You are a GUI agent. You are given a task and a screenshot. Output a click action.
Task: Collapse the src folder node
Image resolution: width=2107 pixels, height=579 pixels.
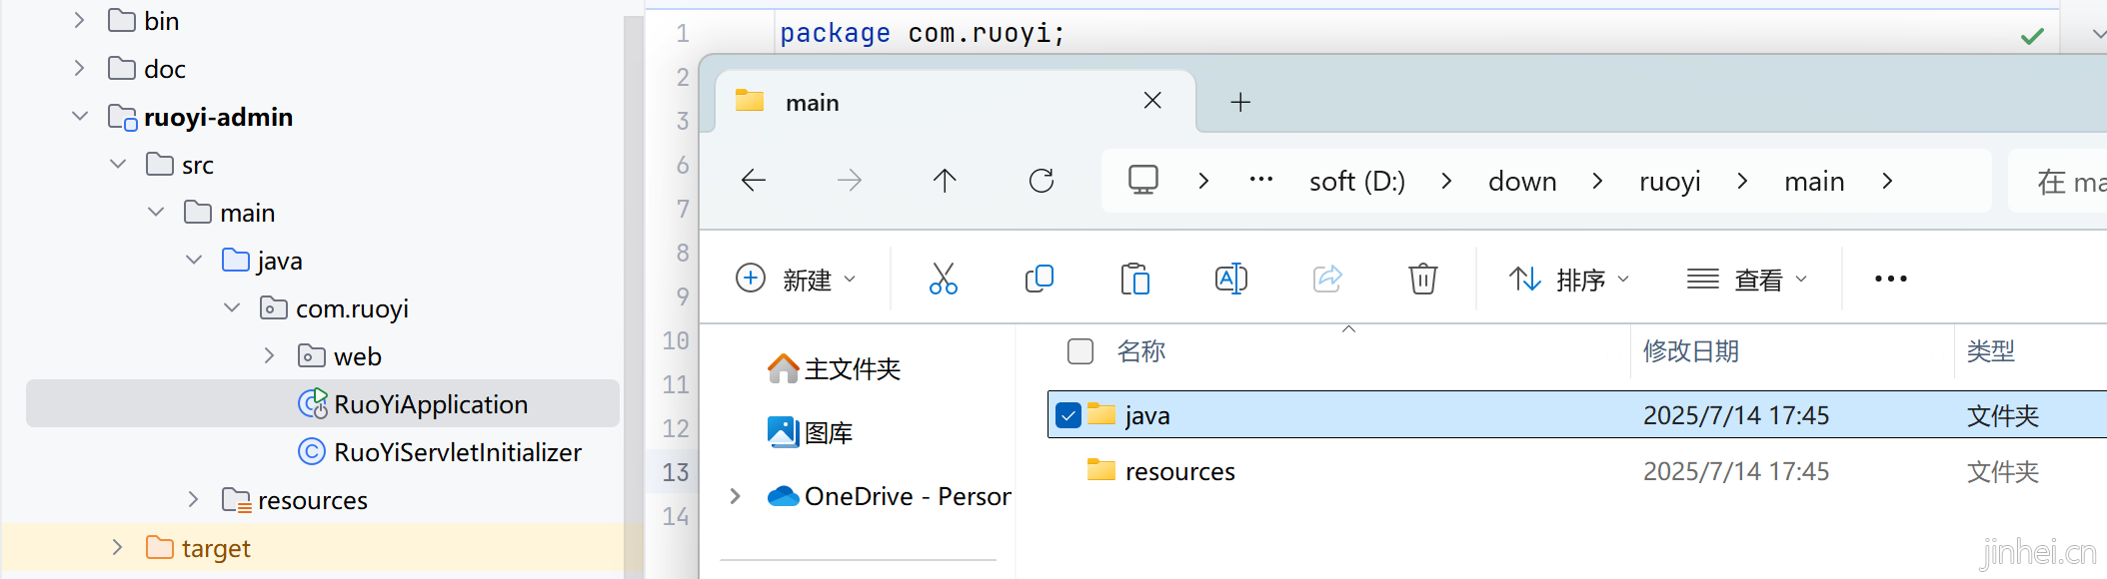tap(118, 165)
